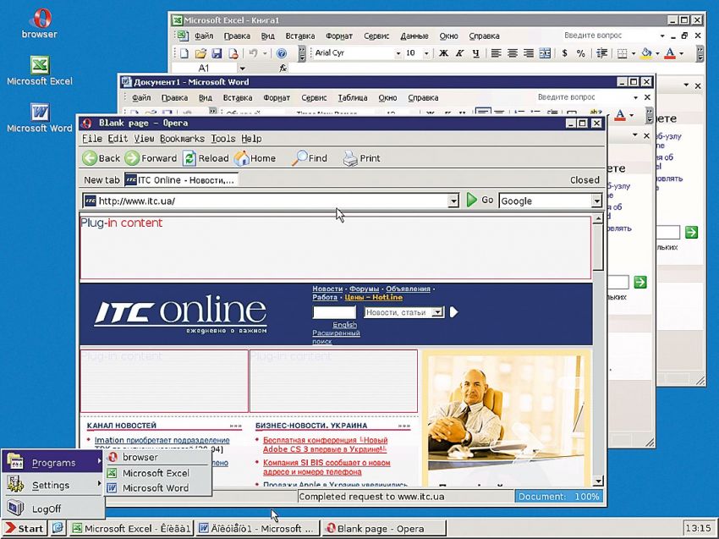The height and width of the screenshot is (539, 719).
Task: Expand the Google search engine dropdown
Action: click(596, 201)
